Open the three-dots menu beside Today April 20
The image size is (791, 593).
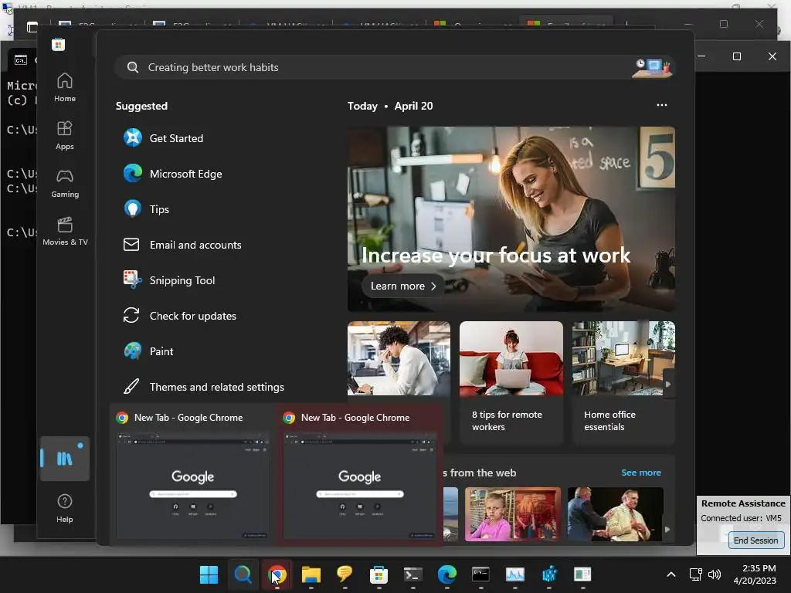pyautogui.click(x=661, y=105)
